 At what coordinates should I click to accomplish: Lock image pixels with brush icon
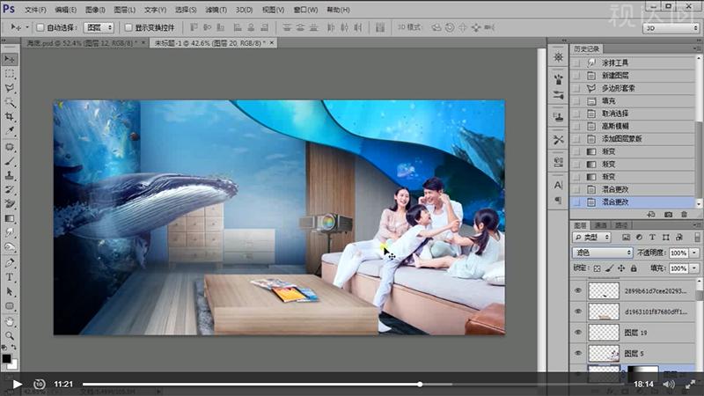(609, 268)
